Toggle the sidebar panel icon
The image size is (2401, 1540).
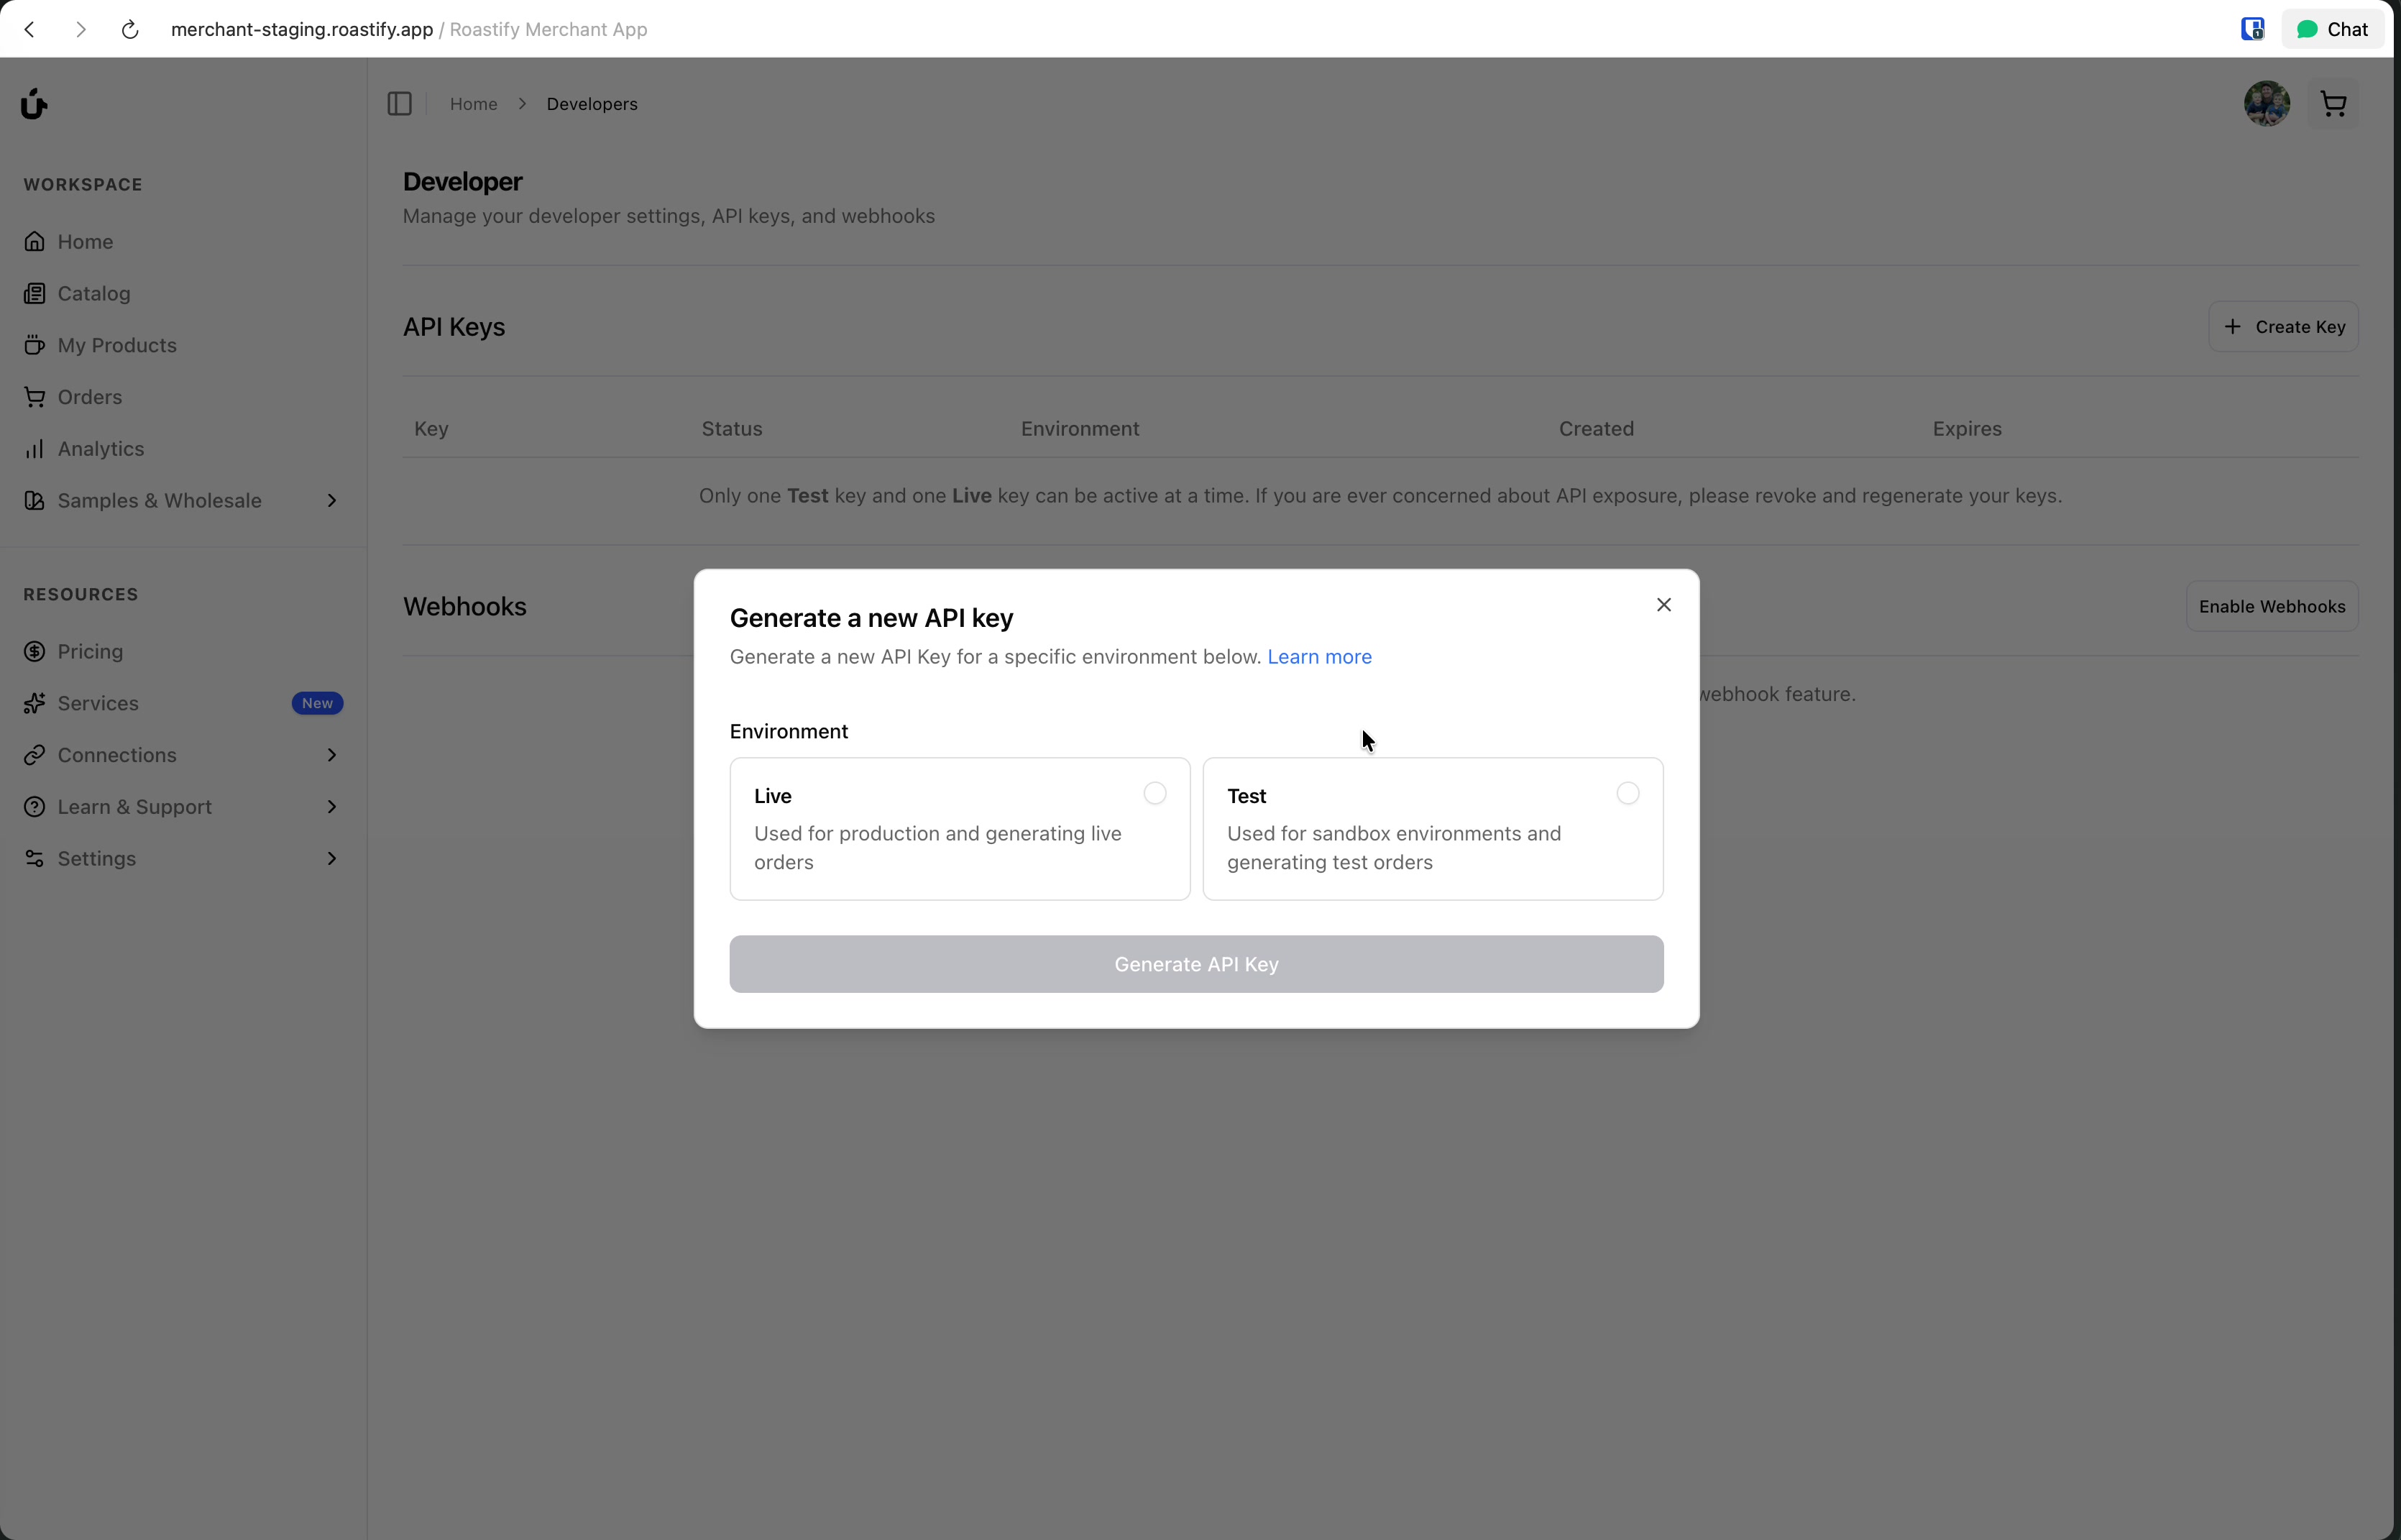point(399,104)
